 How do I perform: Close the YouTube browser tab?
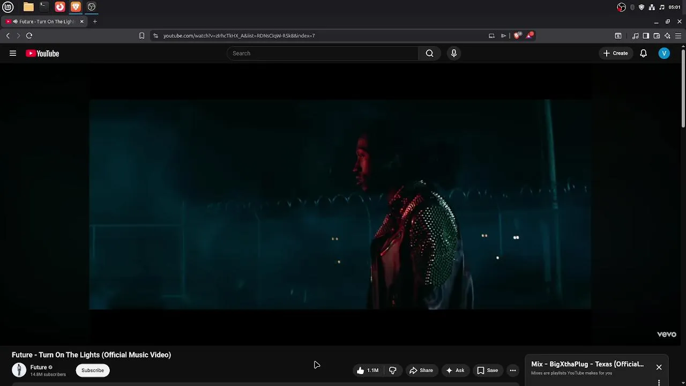[81, 21]
